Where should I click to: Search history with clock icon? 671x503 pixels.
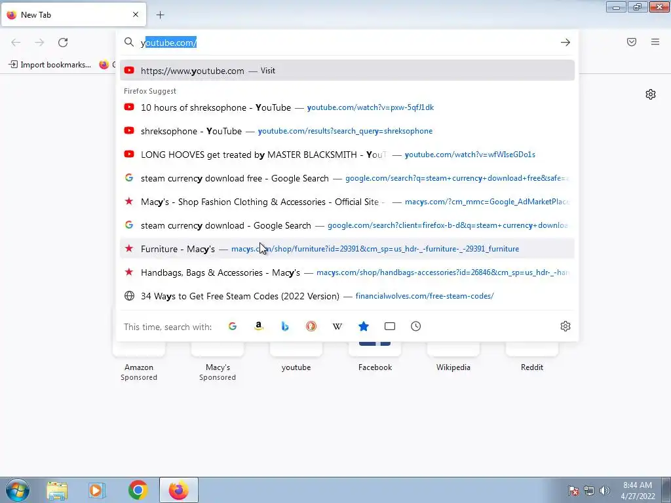pos(416,326)
